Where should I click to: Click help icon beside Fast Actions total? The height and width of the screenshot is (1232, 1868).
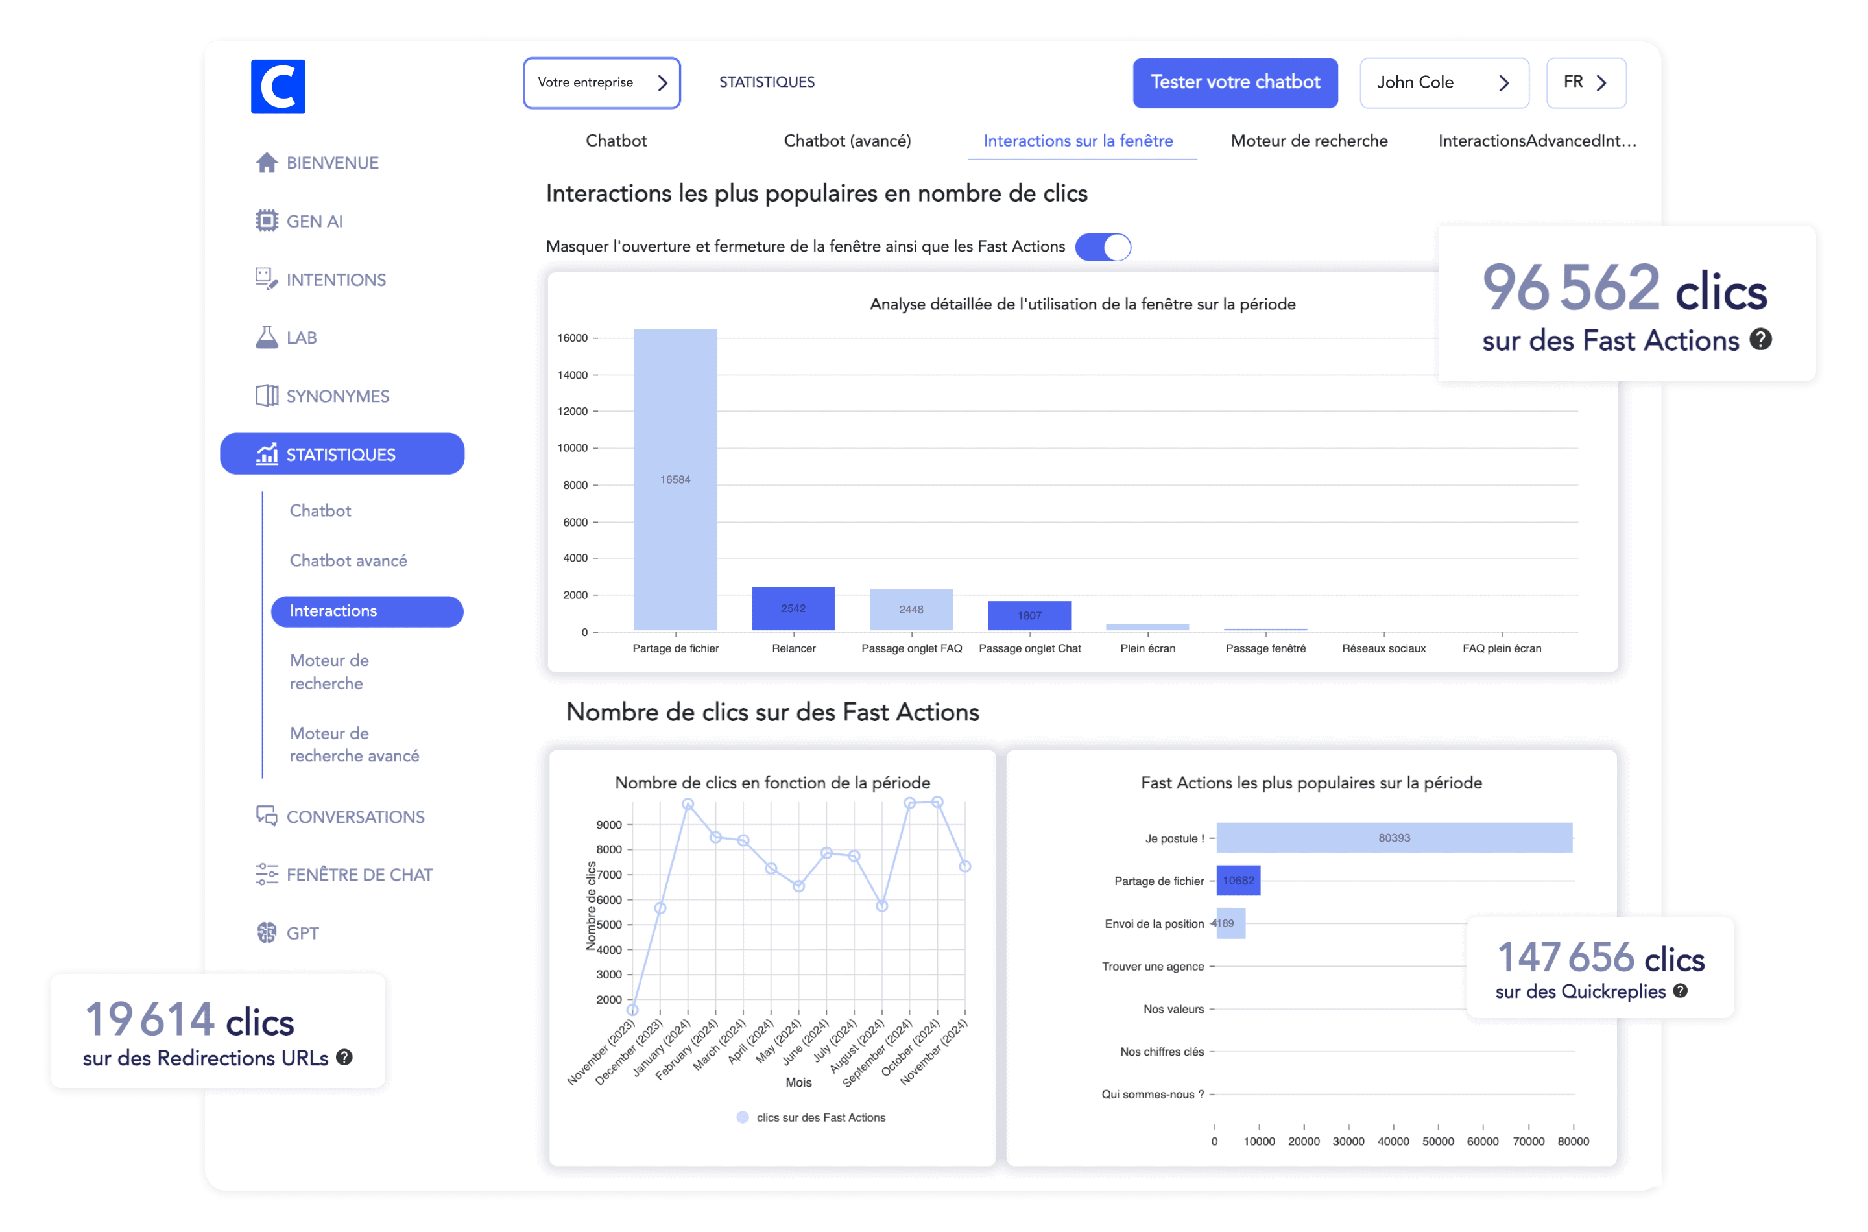coord(1760,339)
